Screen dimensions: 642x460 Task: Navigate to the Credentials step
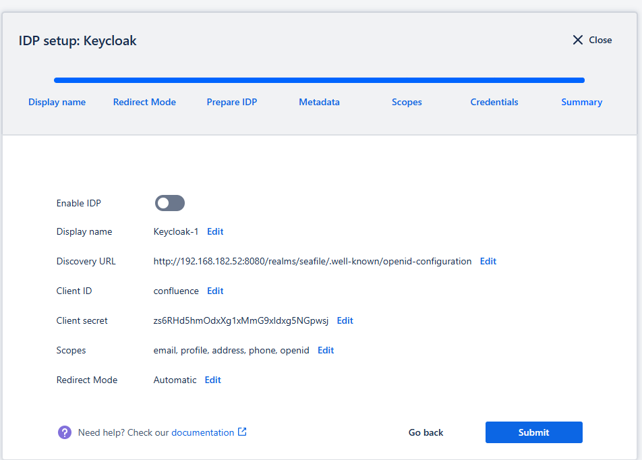pyautogui.click(x=494, y=102)
